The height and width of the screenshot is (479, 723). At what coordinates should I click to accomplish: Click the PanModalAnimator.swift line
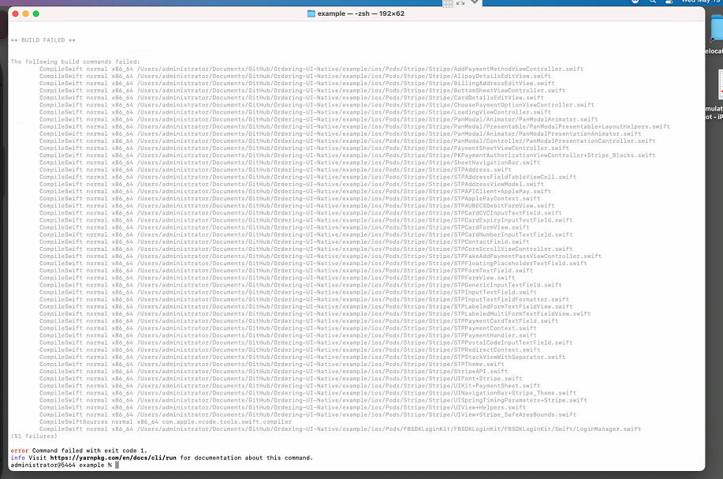(x=319, y=119)
